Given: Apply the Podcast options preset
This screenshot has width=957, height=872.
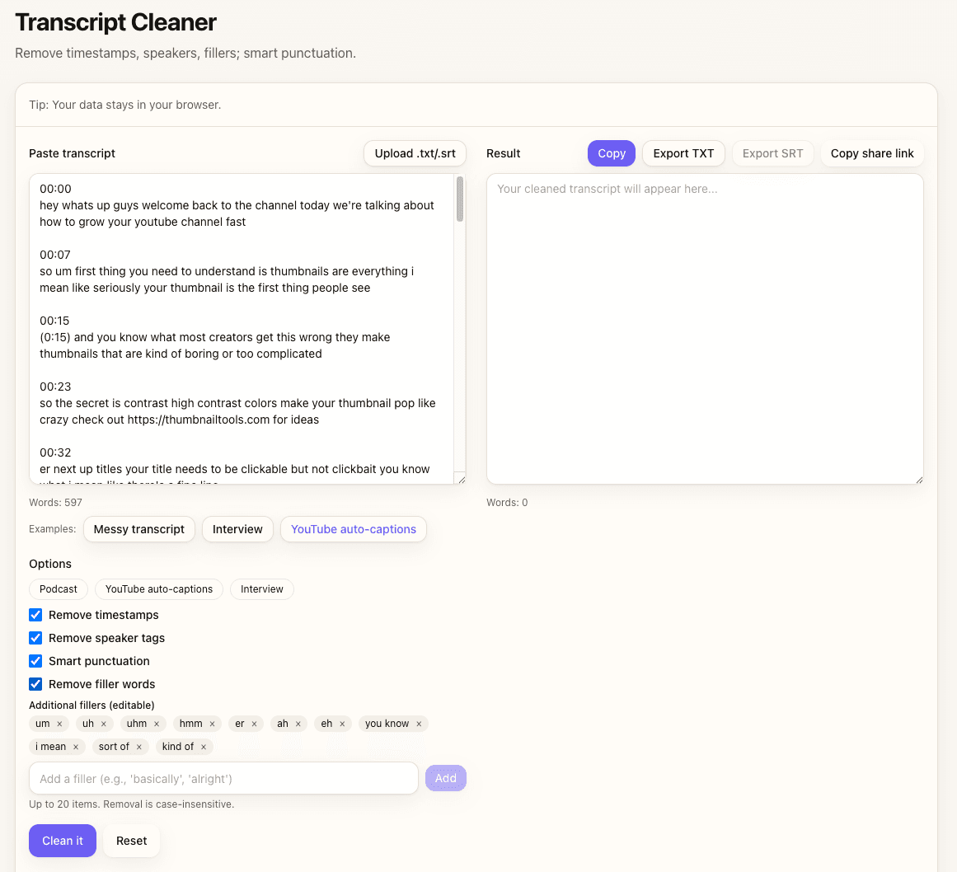Looking at the screenshot, I should click(x=58, y=588).
